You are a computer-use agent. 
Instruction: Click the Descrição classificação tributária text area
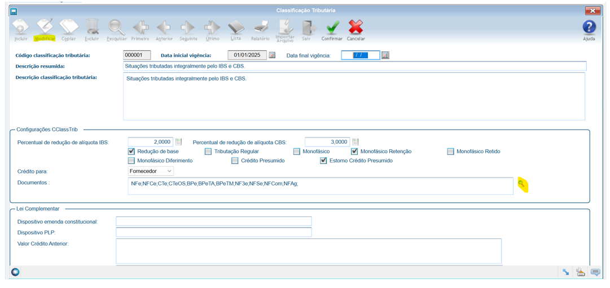tap(354, 96)
